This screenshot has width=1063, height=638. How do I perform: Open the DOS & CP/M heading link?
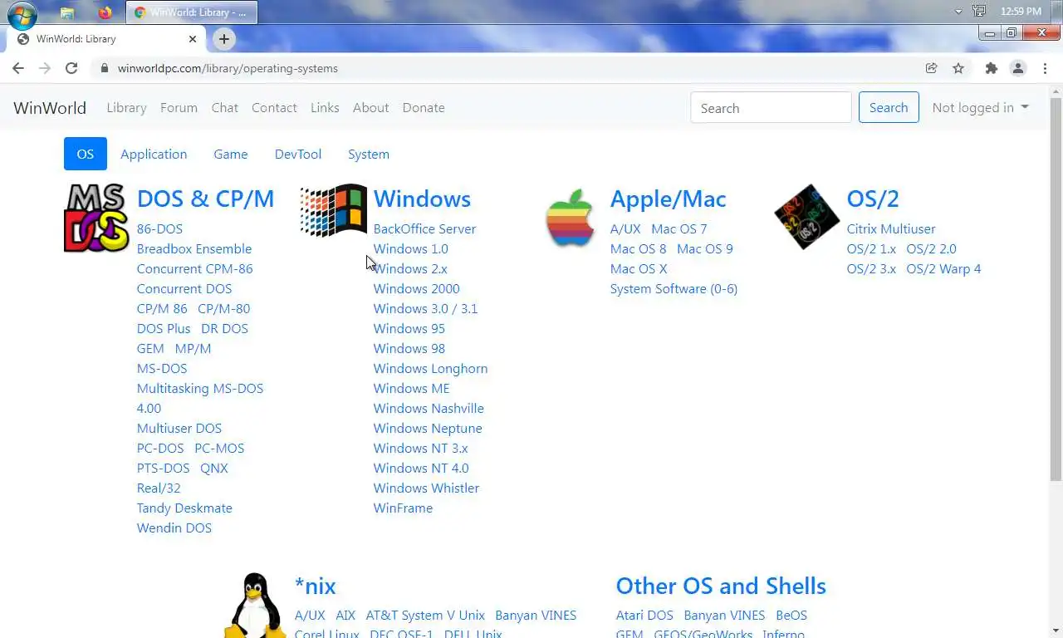(205, 199)
